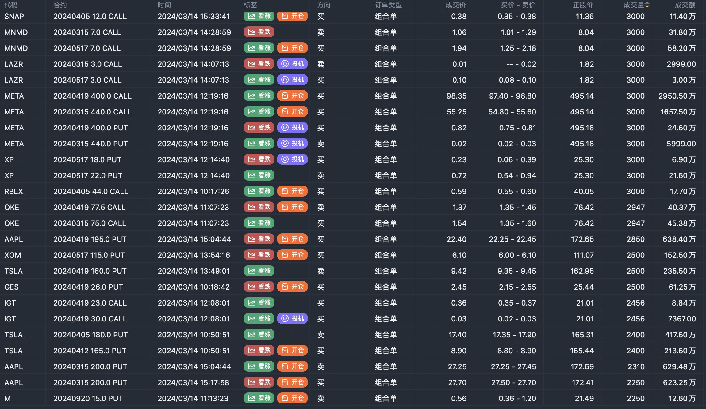
Task: Click the 成交量 sort arrow icon
Action: pyautogui.click(x=647, y=5)
